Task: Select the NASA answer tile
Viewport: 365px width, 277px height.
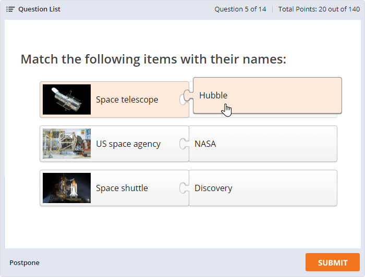Action: [x=263, y=144]
